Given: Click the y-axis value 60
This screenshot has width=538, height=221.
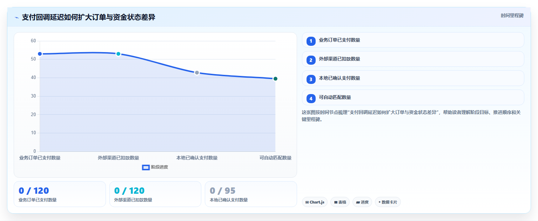Looking at the screenshot, I should coord(33,41).
